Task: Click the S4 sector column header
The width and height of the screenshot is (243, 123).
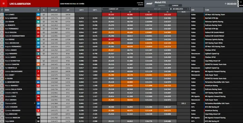Action: pyautogui.click(x=167, y=12)
